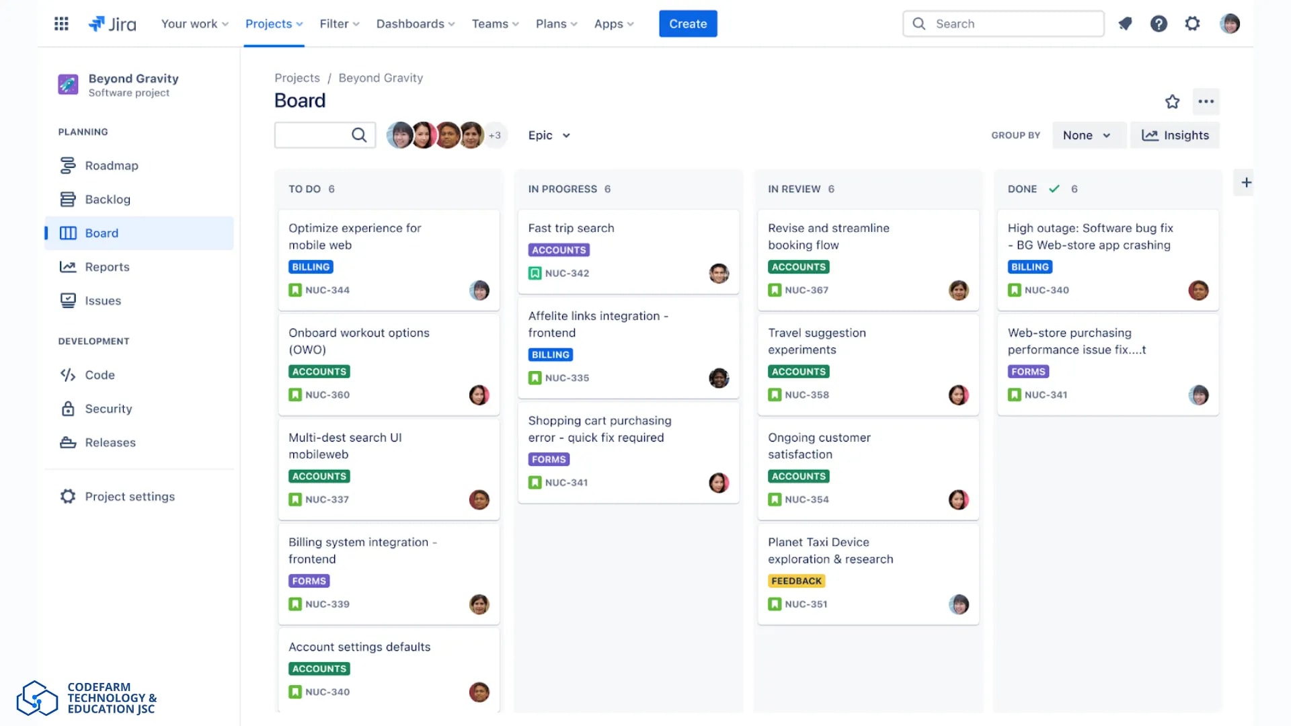Open the Group By None dropdown
The image size is (1291, 726).
(x=1089, y=135)
